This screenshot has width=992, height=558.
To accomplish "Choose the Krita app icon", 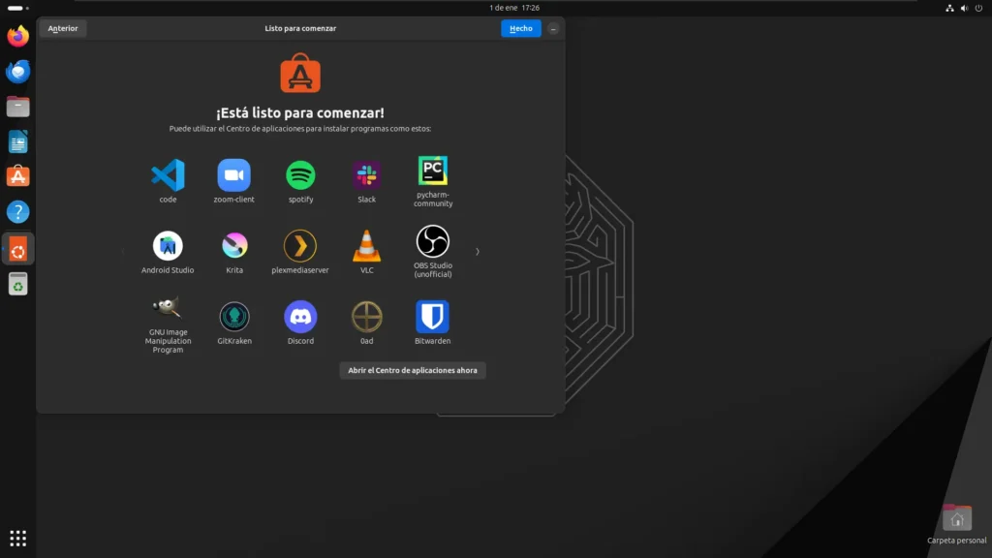I will [234, 245].
